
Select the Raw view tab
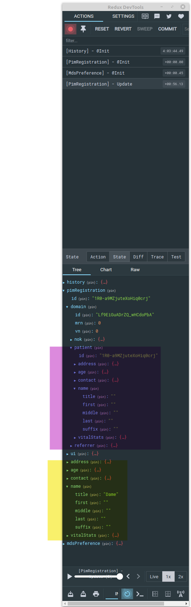[x=135, y=270]
